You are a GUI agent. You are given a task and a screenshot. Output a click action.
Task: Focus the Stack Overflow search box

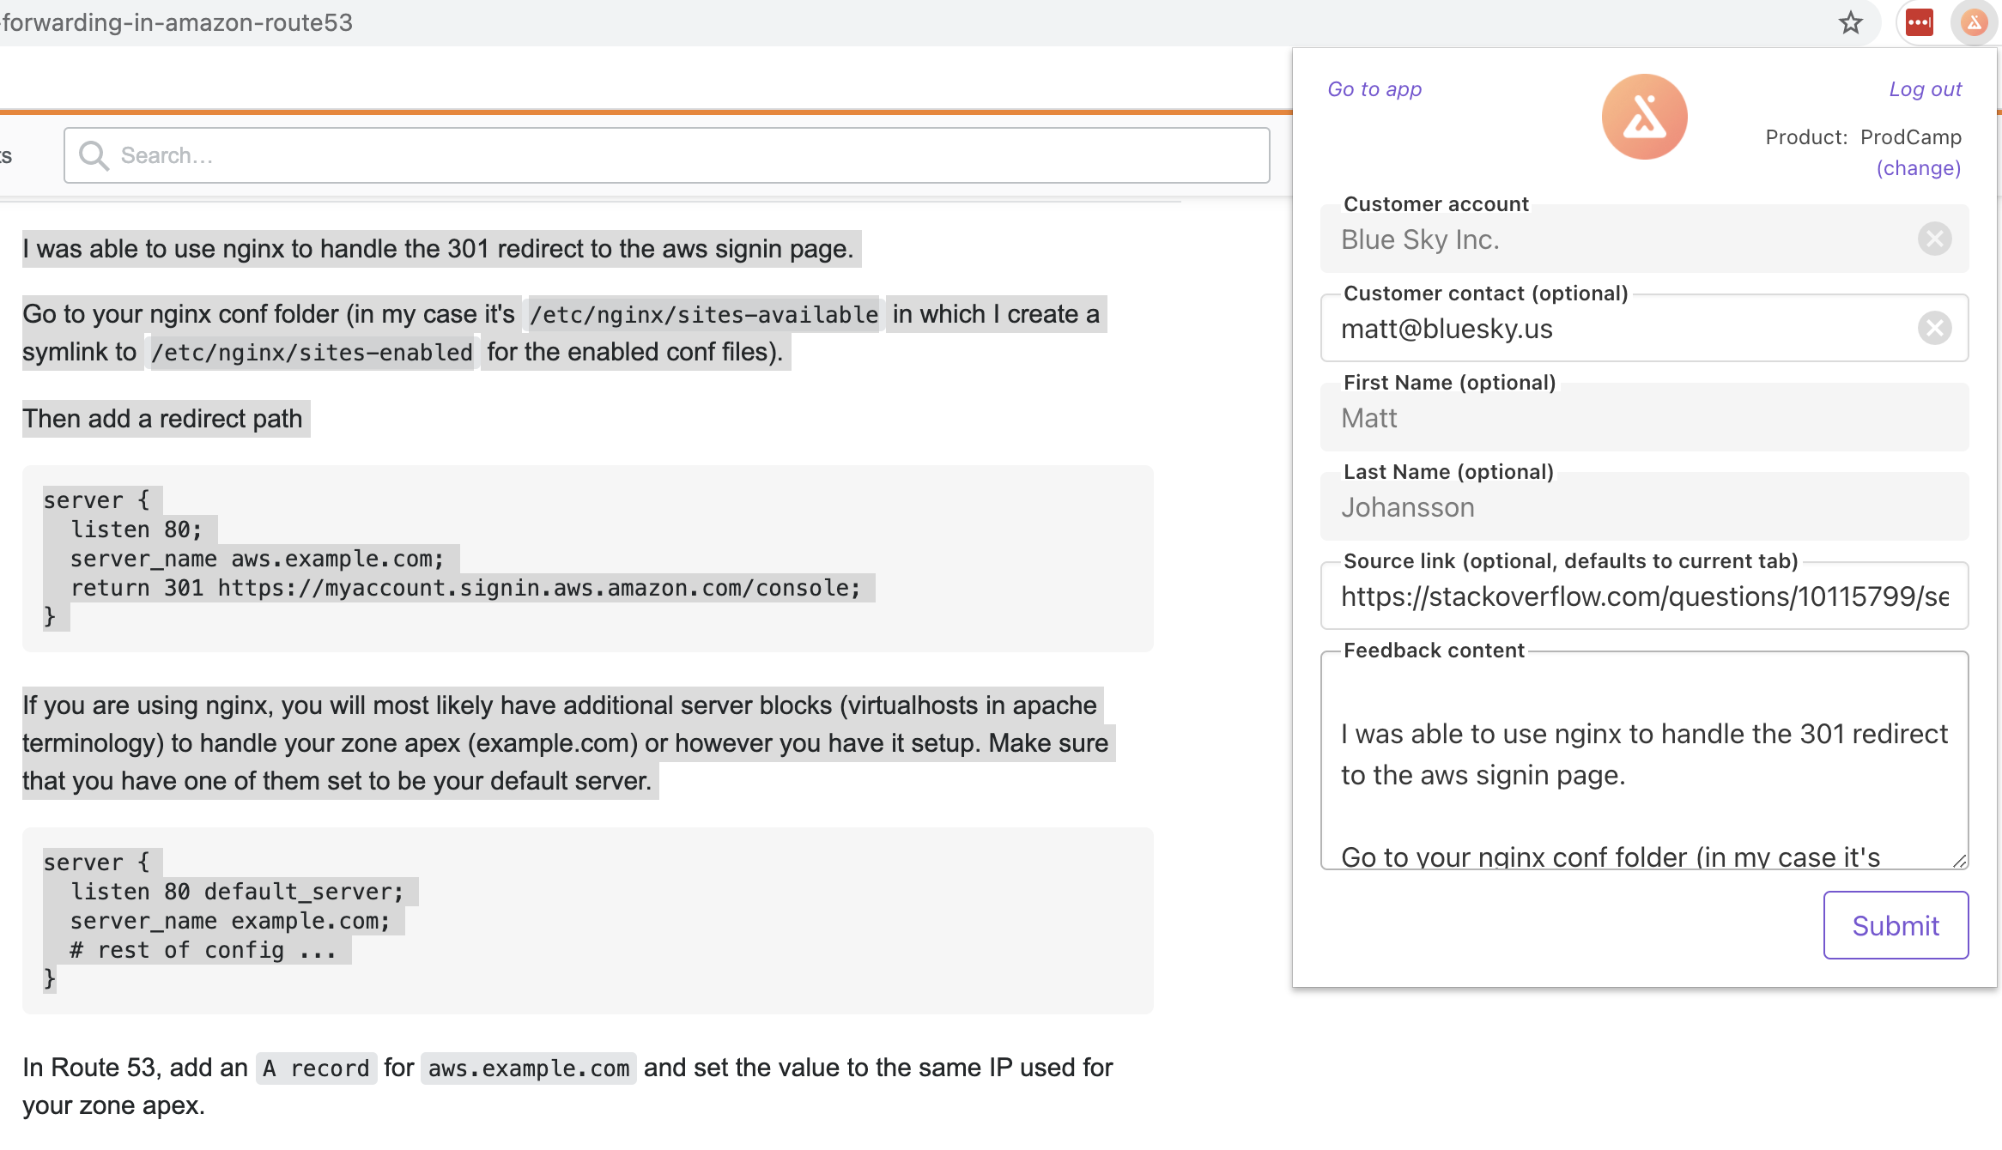[666, 155]
